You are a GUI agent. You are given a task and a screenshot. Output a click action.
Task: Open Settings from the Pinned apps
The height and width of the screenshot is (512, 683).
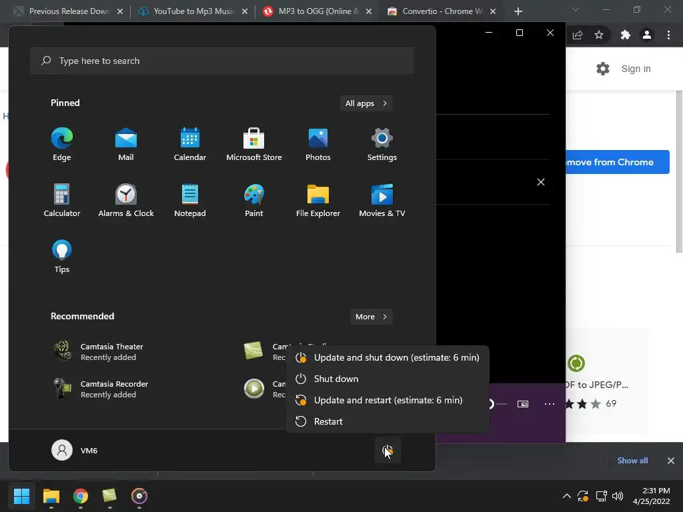[x=382, y=145]
